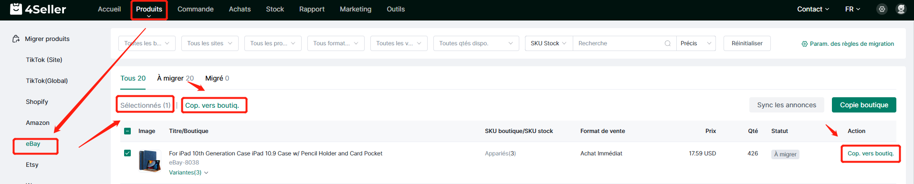Click the 17.59 USD price value
Image resolution: width=914 pixels, height=184 pixels.
point(702,153)
